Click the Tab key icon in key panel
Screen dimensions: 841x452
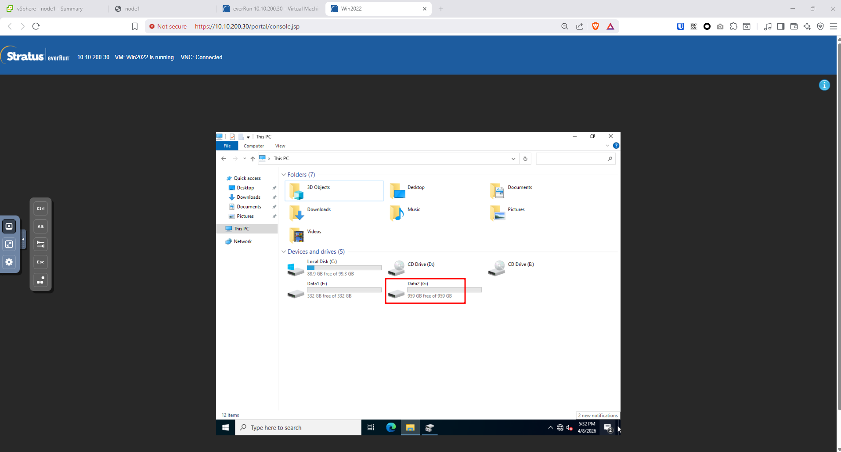click(40, 244)
